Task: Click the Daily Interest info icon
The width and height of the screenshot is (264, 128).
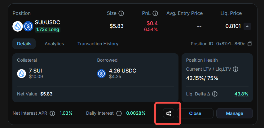Action: 119,113
